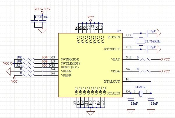
Task: Click the 33pF capacitor at RTCXIN
Action: (147, 33)
